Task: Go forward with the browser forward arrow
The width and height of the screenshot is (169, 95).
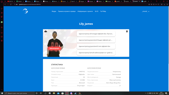Action: coord(8,4)
